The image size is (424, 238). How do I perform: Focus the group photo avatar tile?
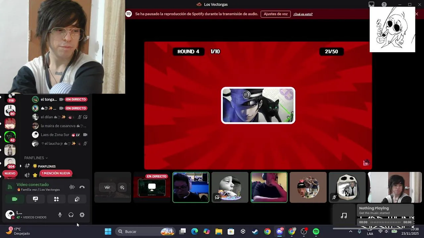[x=308, y=187]
